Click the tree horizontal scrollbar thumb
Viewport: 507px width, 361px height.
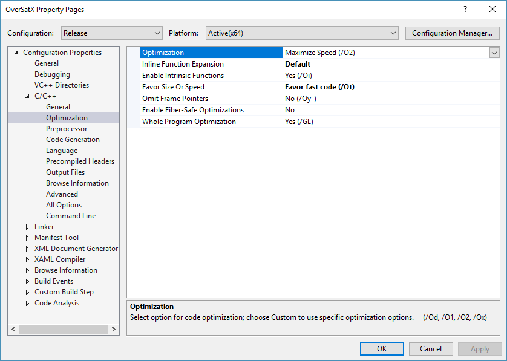coord(63,330)
